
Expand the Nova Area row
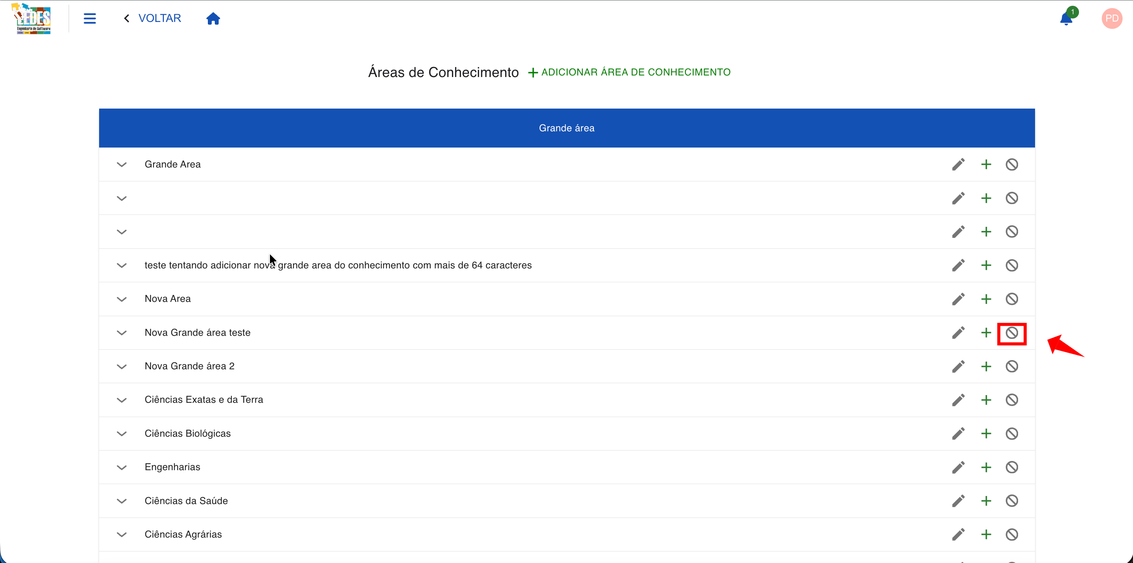pos(122,298)
